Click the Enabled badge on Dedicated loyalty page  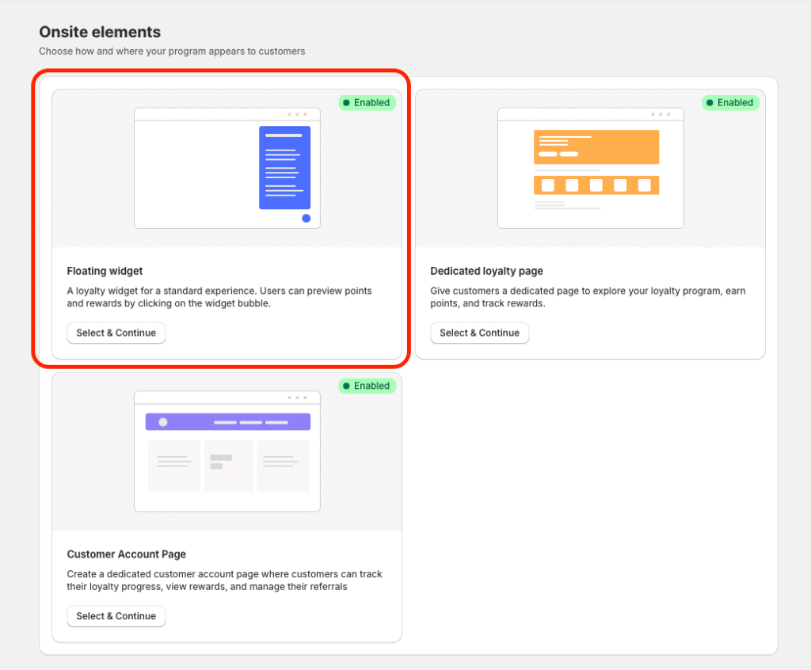click(x=730, y=102)
